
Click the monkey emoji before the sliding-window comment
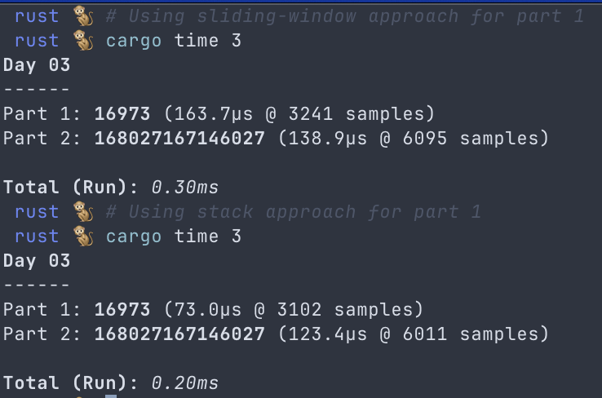[x=81, y=15]
